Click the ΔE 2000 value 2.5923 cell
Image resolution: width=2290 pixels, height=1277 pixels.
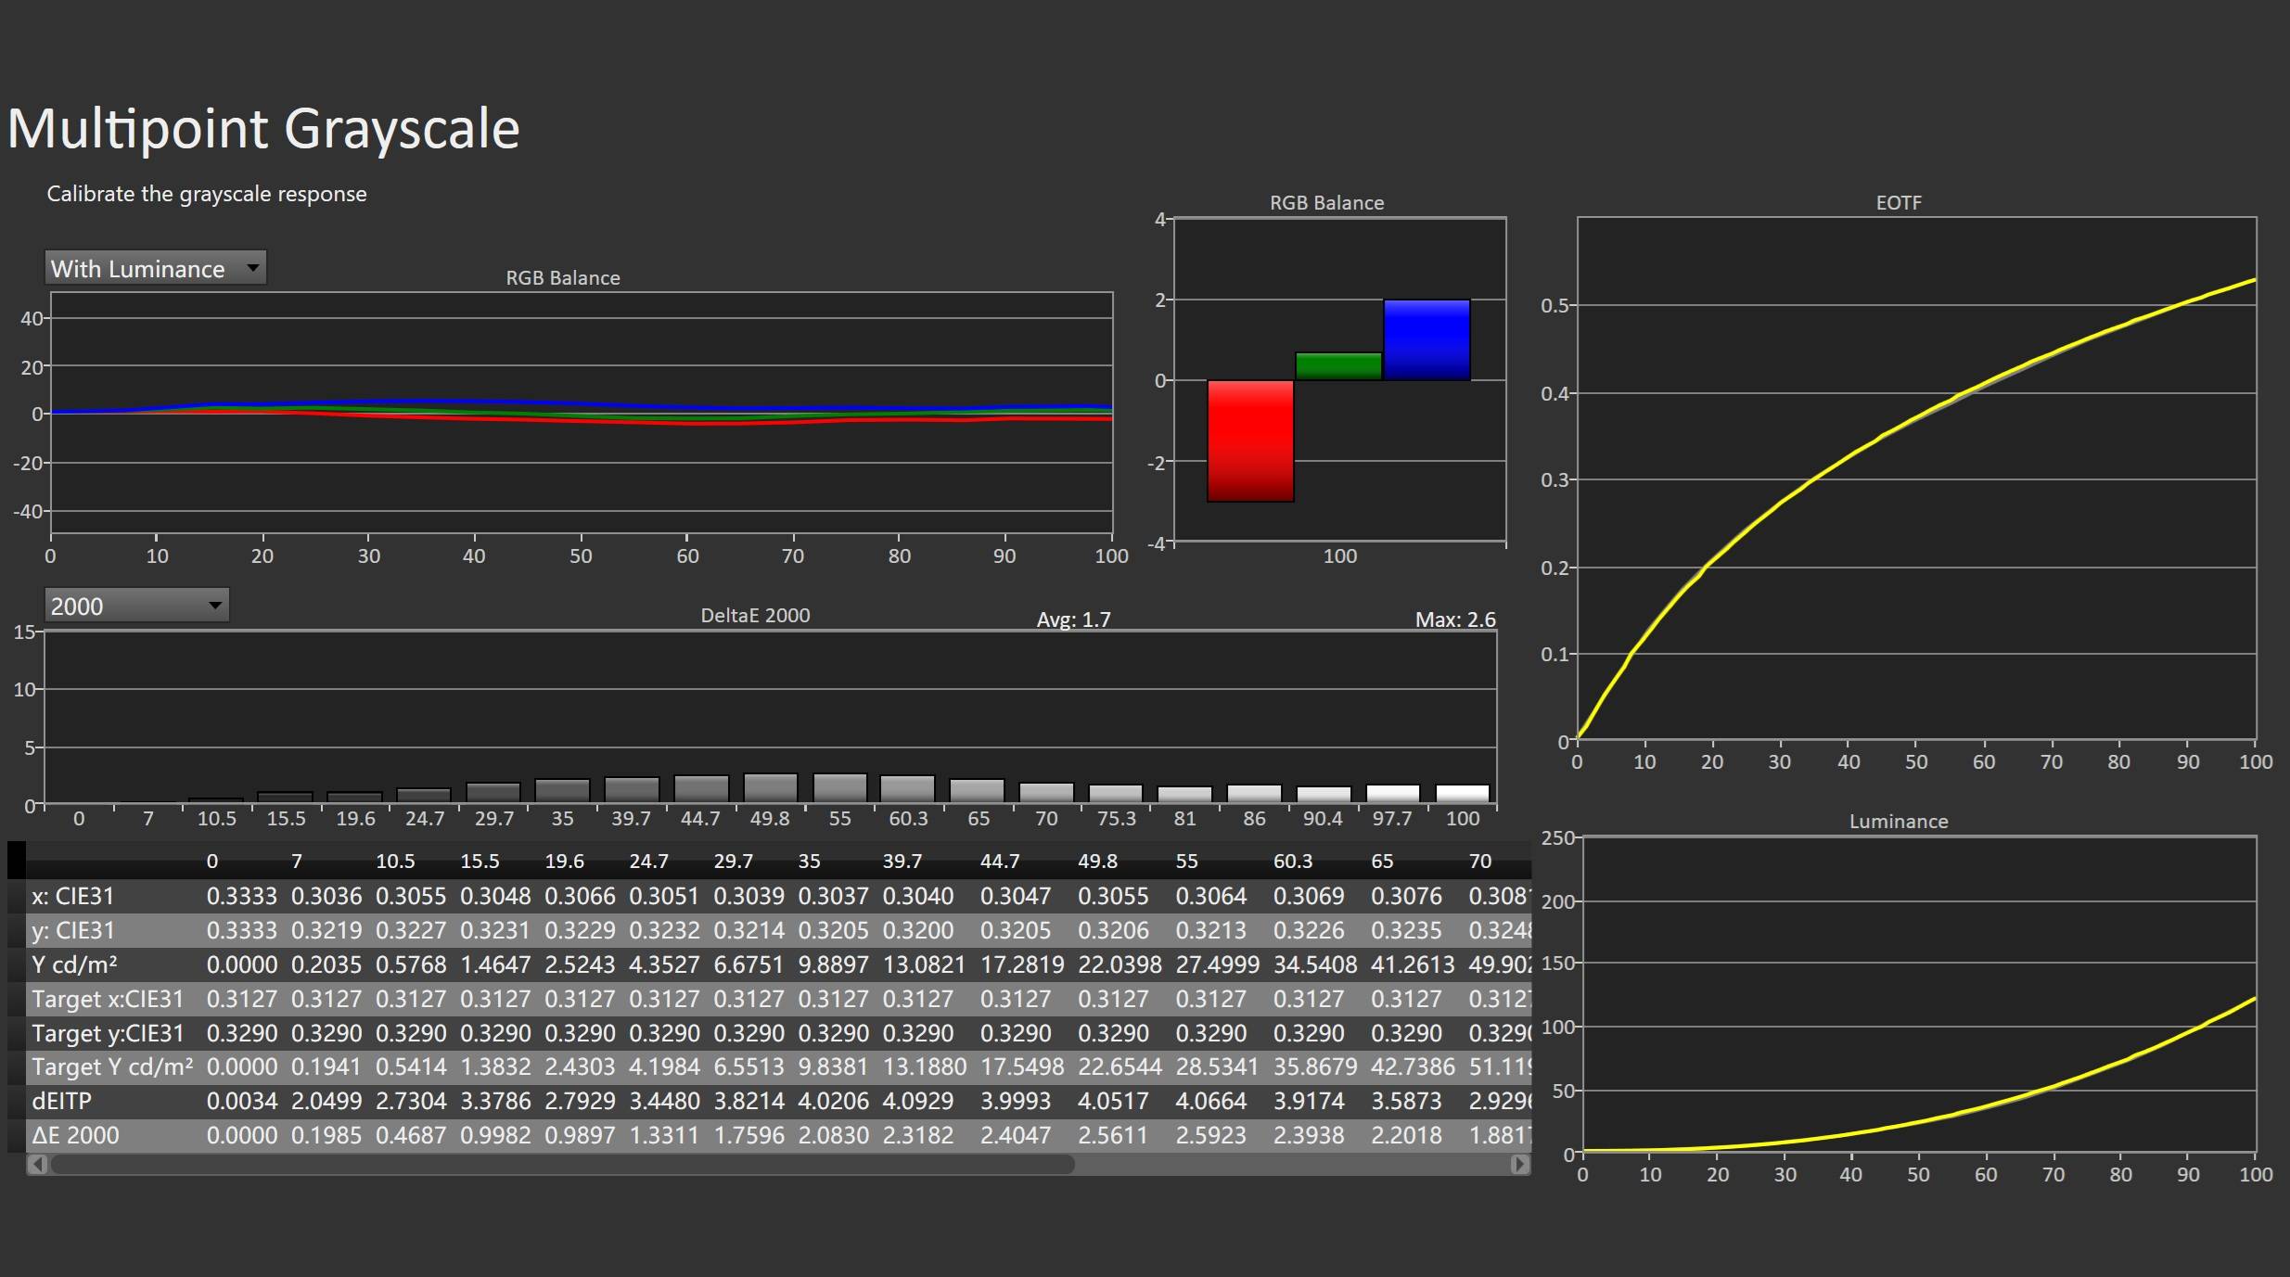click(1210, 1135)
